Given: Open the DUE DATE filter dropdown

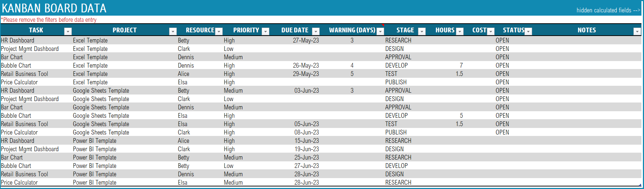Looking at the screenshot, I should tap(316, 31).
